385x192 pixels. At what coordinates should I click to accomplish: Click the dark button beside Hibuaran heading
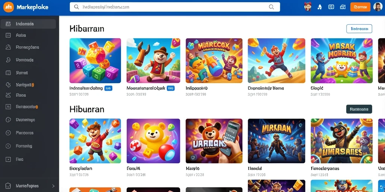[x=359, y=109]
